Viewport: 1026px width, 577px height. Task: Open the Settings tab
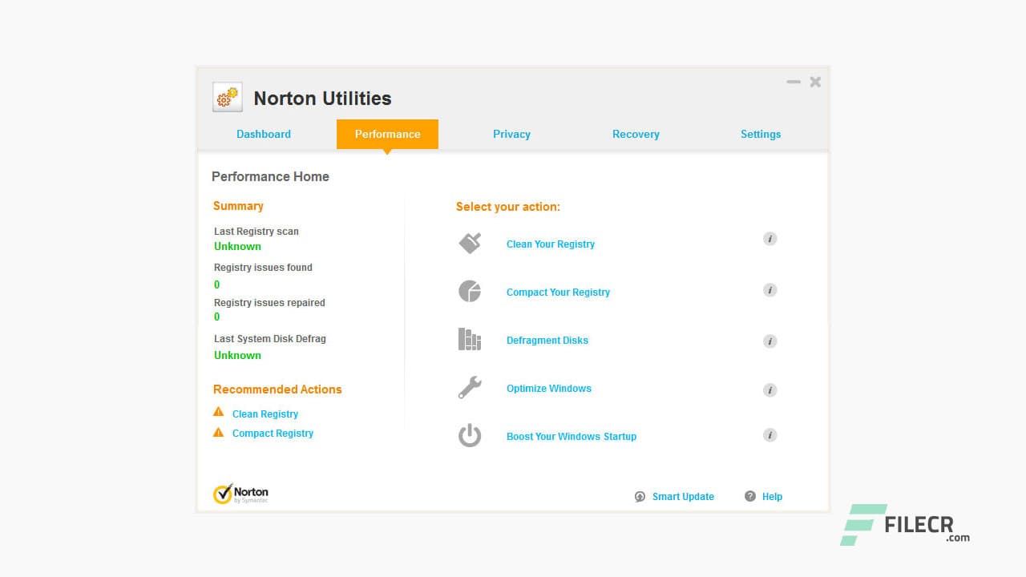coord(760,134)
